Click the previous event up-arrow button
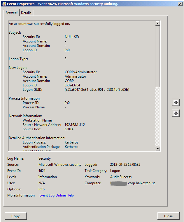The width and height of the screenshot is (184, 222). [x=176, y=103]
